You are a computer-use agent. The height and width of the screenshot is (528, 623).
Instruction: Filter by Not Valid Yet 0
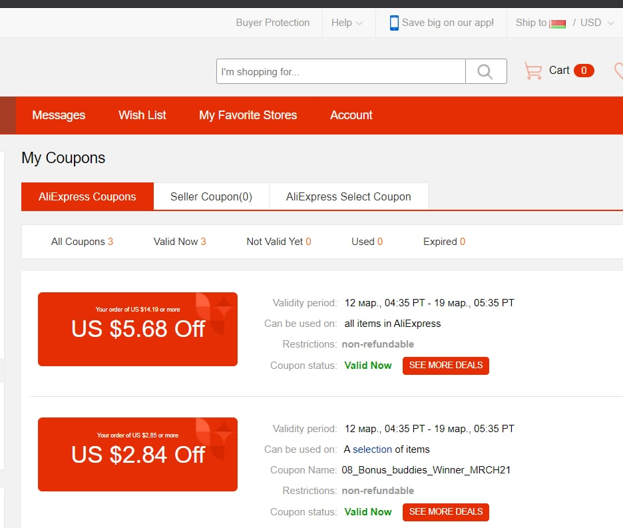pos(278,242)
